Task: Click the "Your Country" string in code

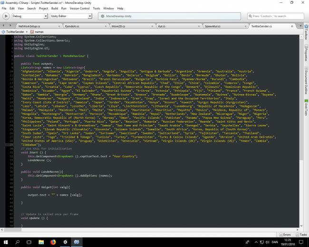Action: (124, 156)
